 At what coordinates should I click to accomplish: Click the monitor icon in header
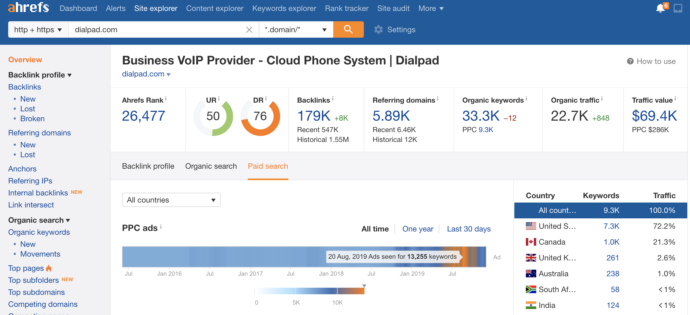678,8
